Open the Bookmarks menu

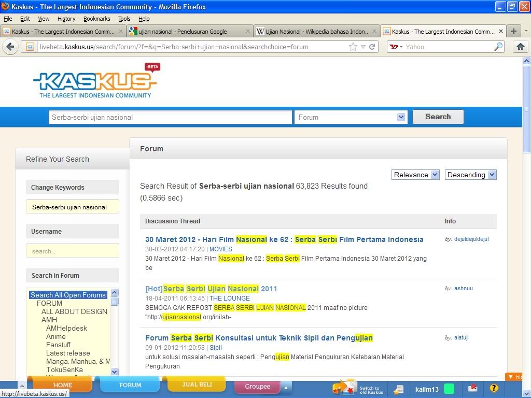[97, 19]
